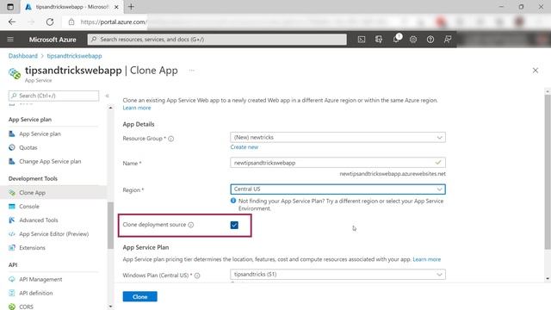551x310 pixels.
Task: Click the tipsandtrickswebapp App Service icon
Action: pos(15,73)
